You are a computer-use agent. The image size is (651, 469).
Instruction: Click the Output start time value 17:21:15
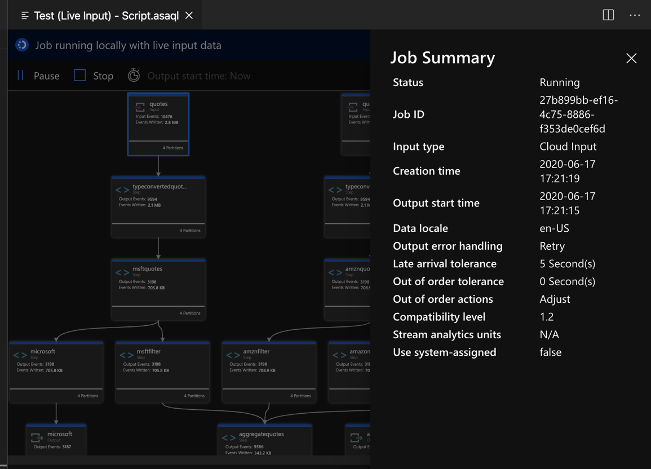[559, 210]
